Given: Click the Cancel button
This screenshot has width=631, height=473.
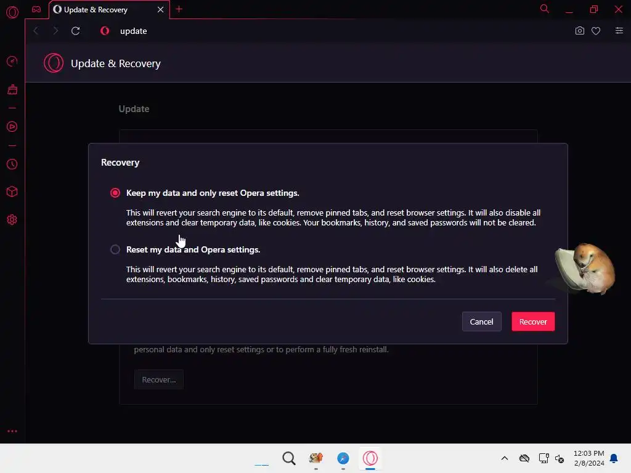Looking at the screenshot, I should [482, 321].
